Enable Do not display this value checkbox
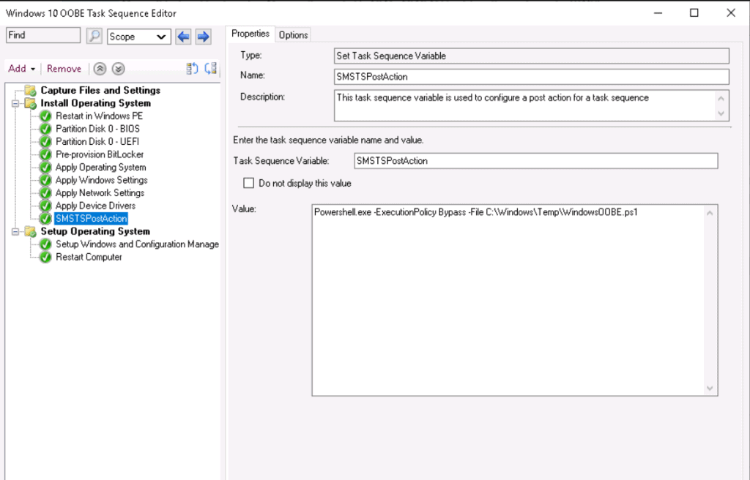The height and width of the screenshot is (480, 750). tap(249, 183)
